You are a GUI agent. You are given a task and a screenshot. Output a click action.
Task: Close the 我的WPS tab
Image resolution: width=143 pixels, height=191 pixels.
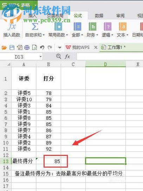coord(96,47)
